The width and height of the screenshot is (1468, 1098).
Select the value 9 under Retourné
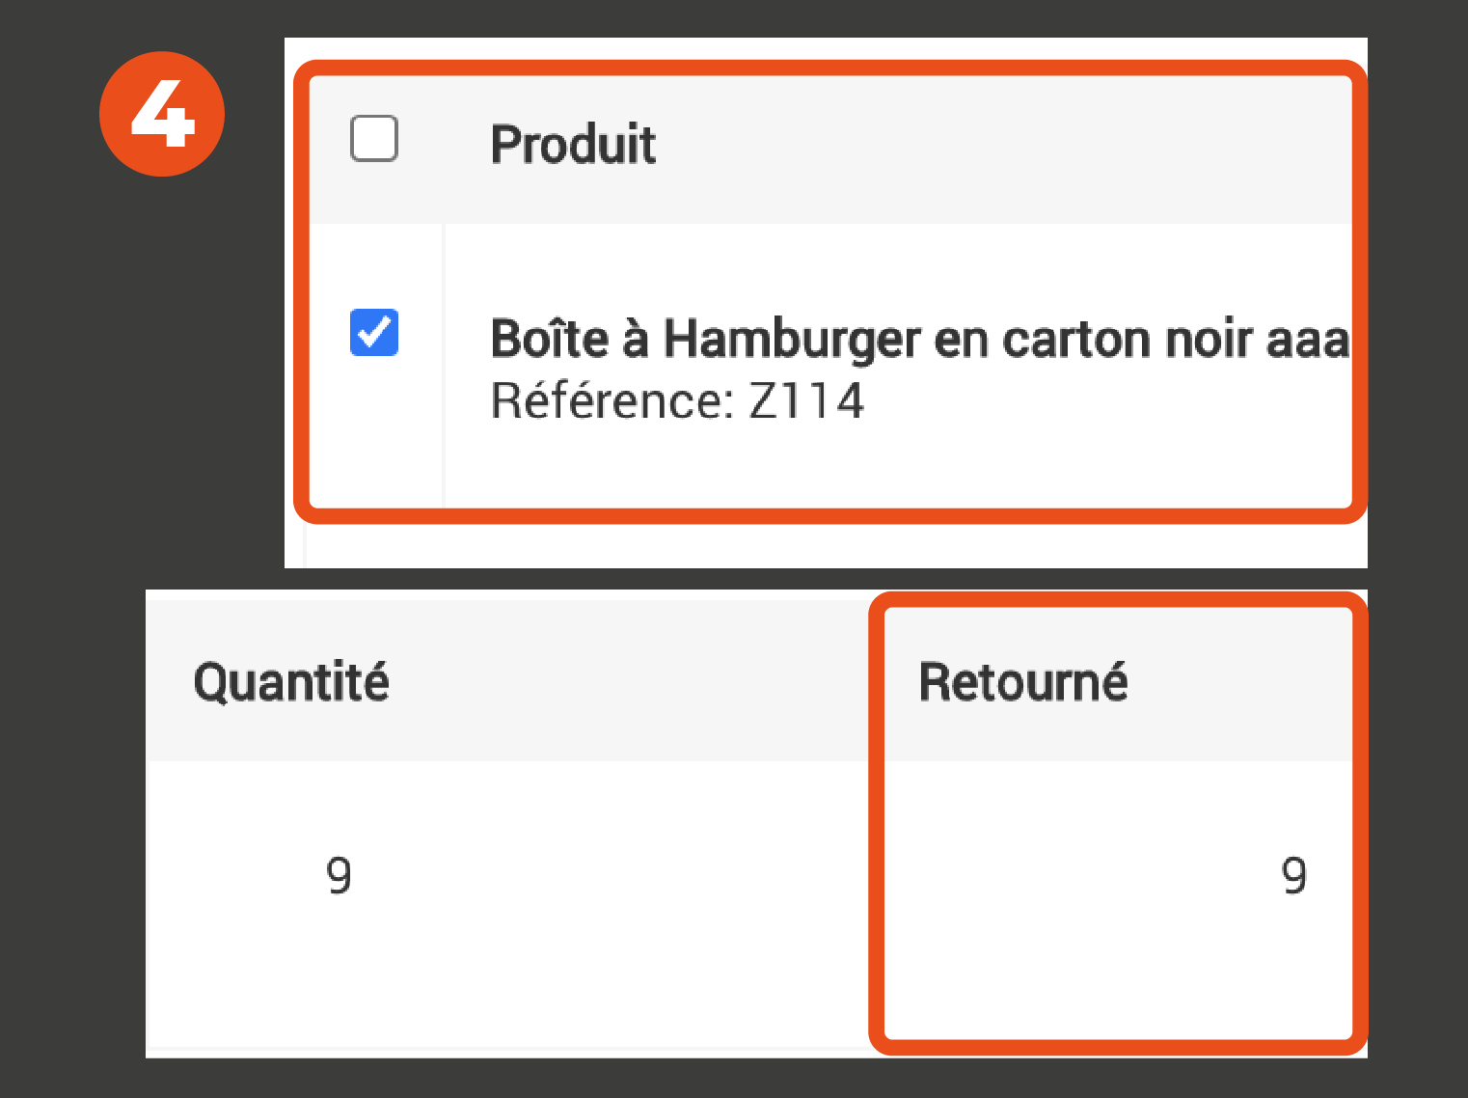pyautogui.click(x=1293, y=876)
